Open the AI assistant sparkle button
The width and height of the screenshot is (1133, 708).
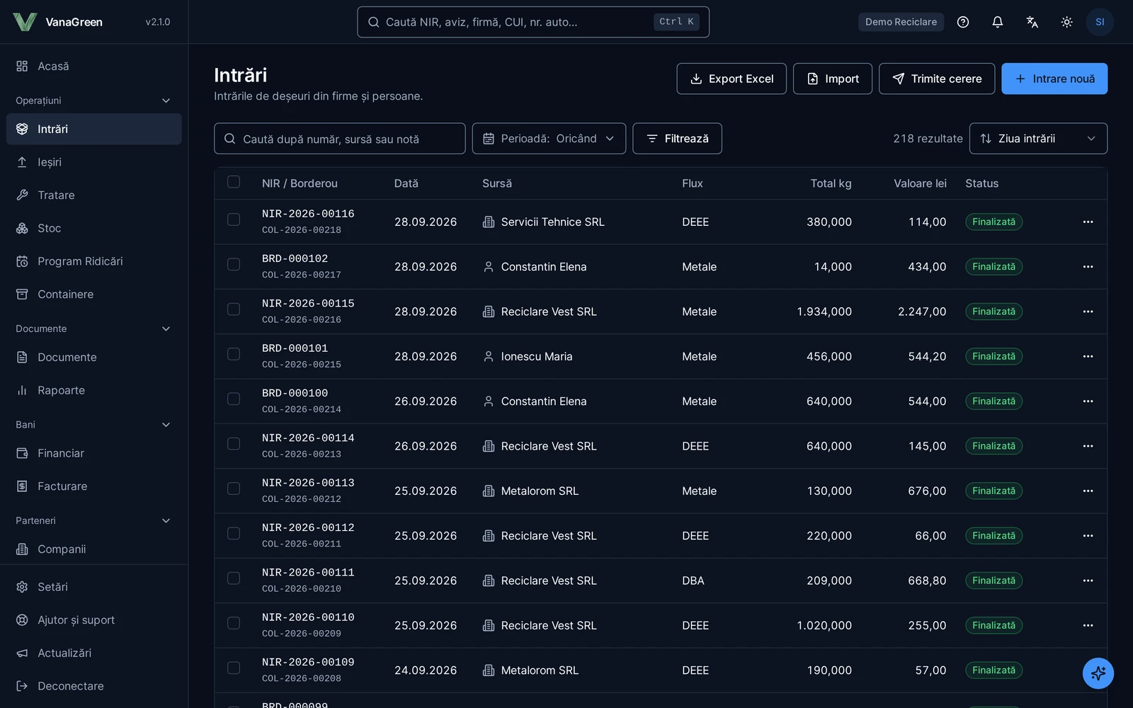coord(1098,673)
